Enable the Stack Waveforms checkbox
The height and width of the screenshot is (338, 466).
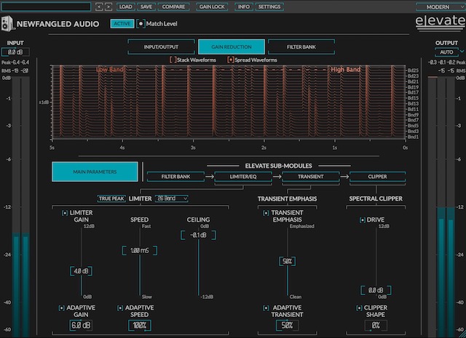[x=173, y=59]
